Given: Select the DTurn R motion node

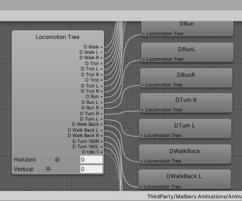Looking at the screenshot, I should pyautogui.click(x=186, y=103).
